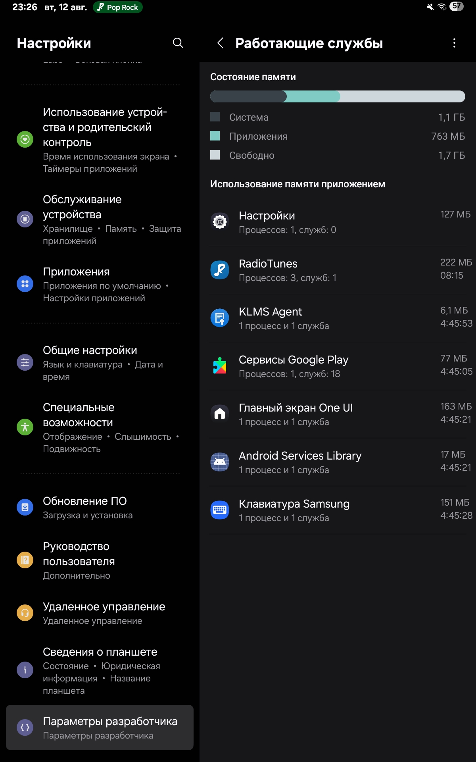The height and width of the screenshot is (762, 476).
Task: Tap the Pop Rock music status pill
Action: pyautogui.click(x=118, y=7)
